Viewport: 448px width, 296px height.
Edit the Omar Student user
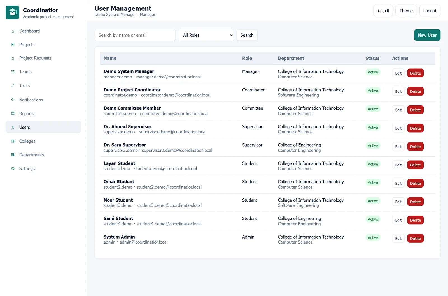tap(398, 183)
